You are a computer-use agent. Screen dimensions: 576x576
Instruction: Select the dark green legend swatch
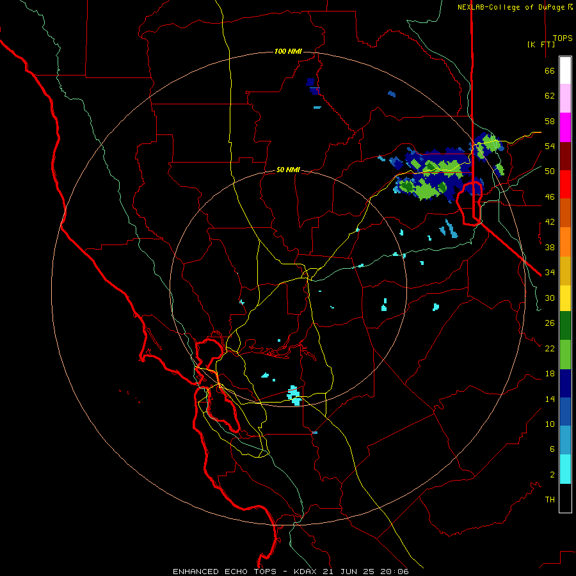[x=565, y=326]
